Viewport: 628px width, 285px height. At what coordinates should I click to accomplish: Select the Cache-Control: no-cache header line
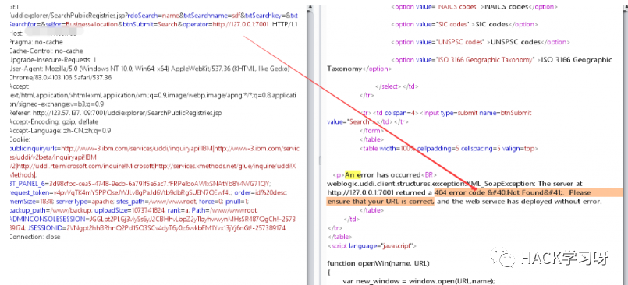tap(46, 51)
